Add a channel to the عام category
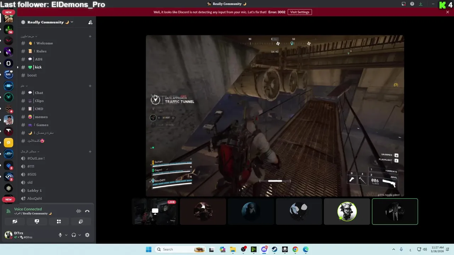The height and width of the screenshot is (255, 454). click(x=90, y=86)
